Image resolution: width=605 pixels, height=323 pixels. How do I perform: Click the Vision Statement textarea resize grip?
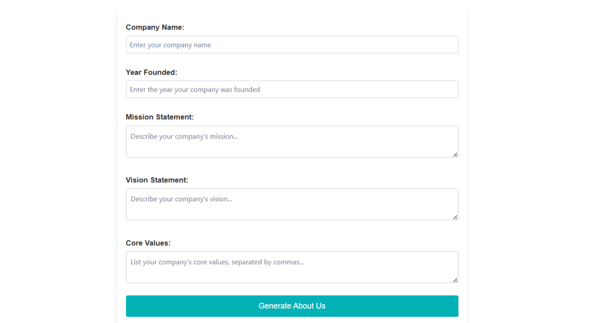coord(455,217)
